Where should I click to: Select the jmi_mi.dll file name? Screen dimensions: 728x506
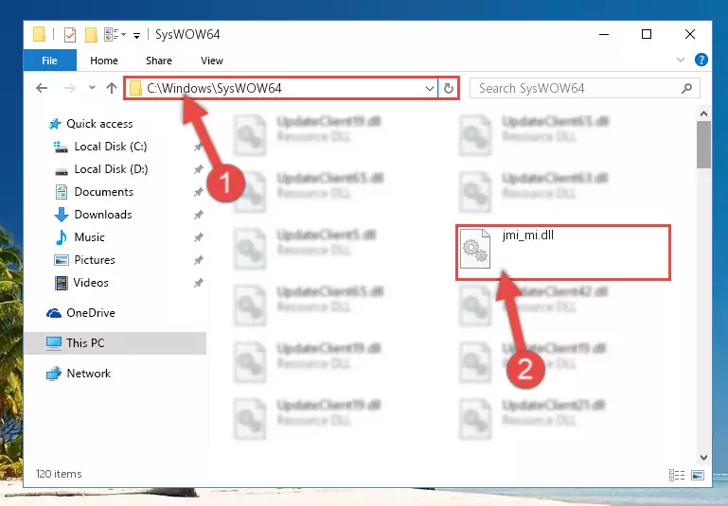528,236
